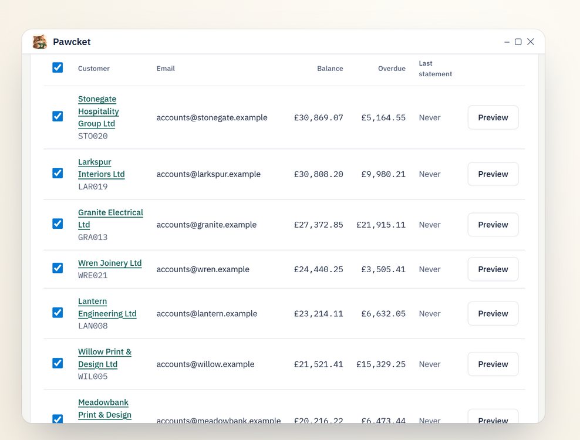Click overdue amount £21,915.11
Image resolution: width=580 pixels, height=440 pixels.
click(381, 225)
